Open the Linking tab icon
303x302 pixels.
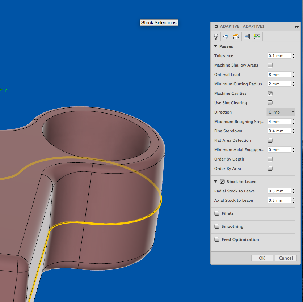tap(257, 37)
